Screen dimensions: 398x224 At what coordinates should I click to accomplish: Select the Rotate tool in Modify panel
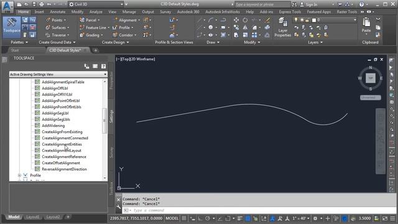(245, 20)
